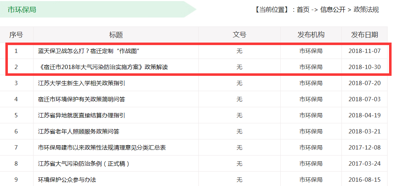Click the 标题 column header
This screenshot has width=398, height=186.
pyautogui.click(x=116, y=35)
